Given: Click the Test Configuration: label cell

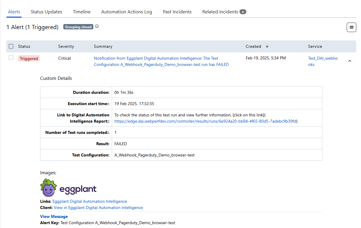Looking at the screenshot, I should point(76,155).
